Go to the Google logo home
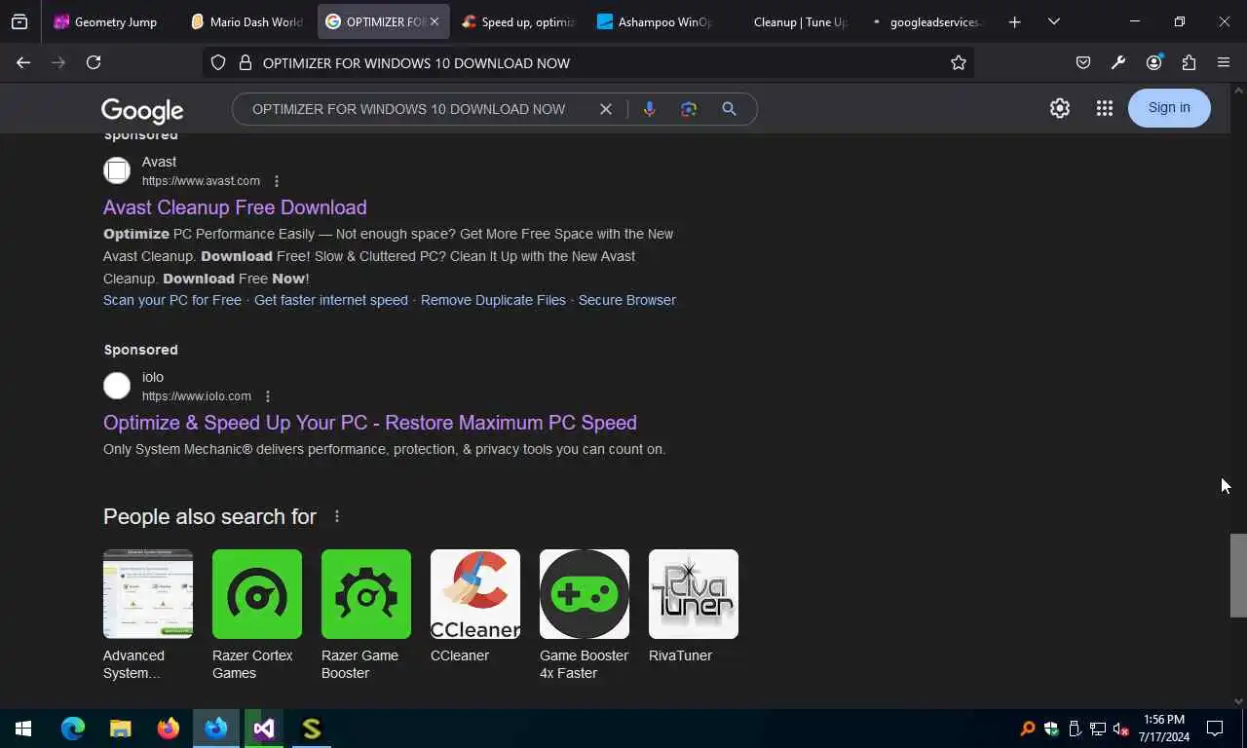Viewport: 1247px width, 748px height. tap(142, 110)
